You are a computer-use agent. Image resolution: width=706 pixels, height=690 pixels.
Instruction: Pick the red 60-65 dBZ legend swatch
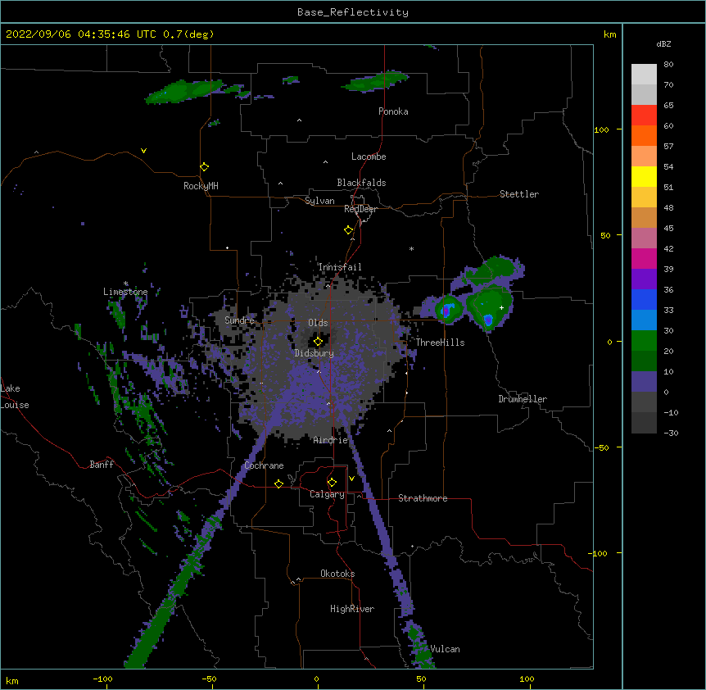(644, 115)
